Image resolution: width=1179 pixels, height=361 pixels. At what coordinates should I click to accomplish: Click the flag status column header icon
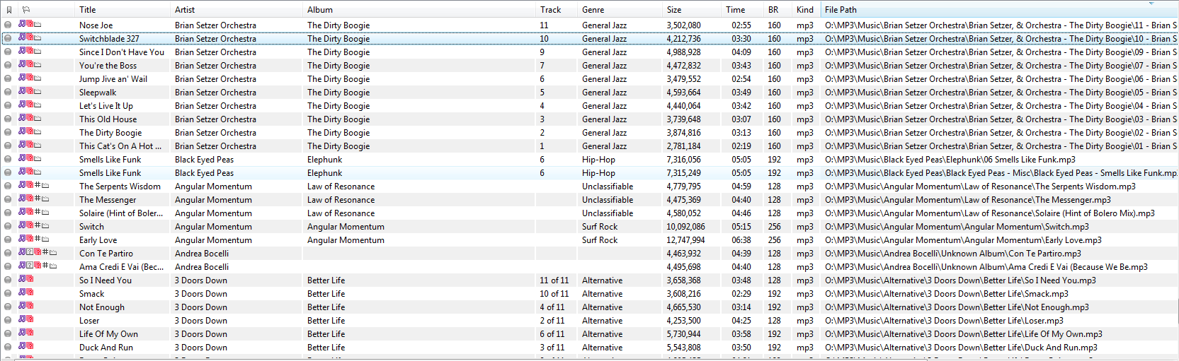(26, 10)
